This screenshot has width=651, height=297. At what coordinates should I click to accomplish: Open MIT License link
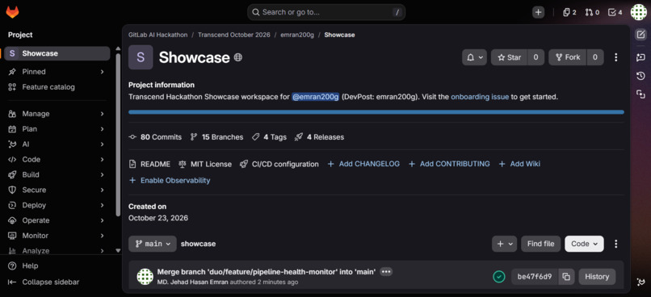pyautogui.click(x=205, y=165)
